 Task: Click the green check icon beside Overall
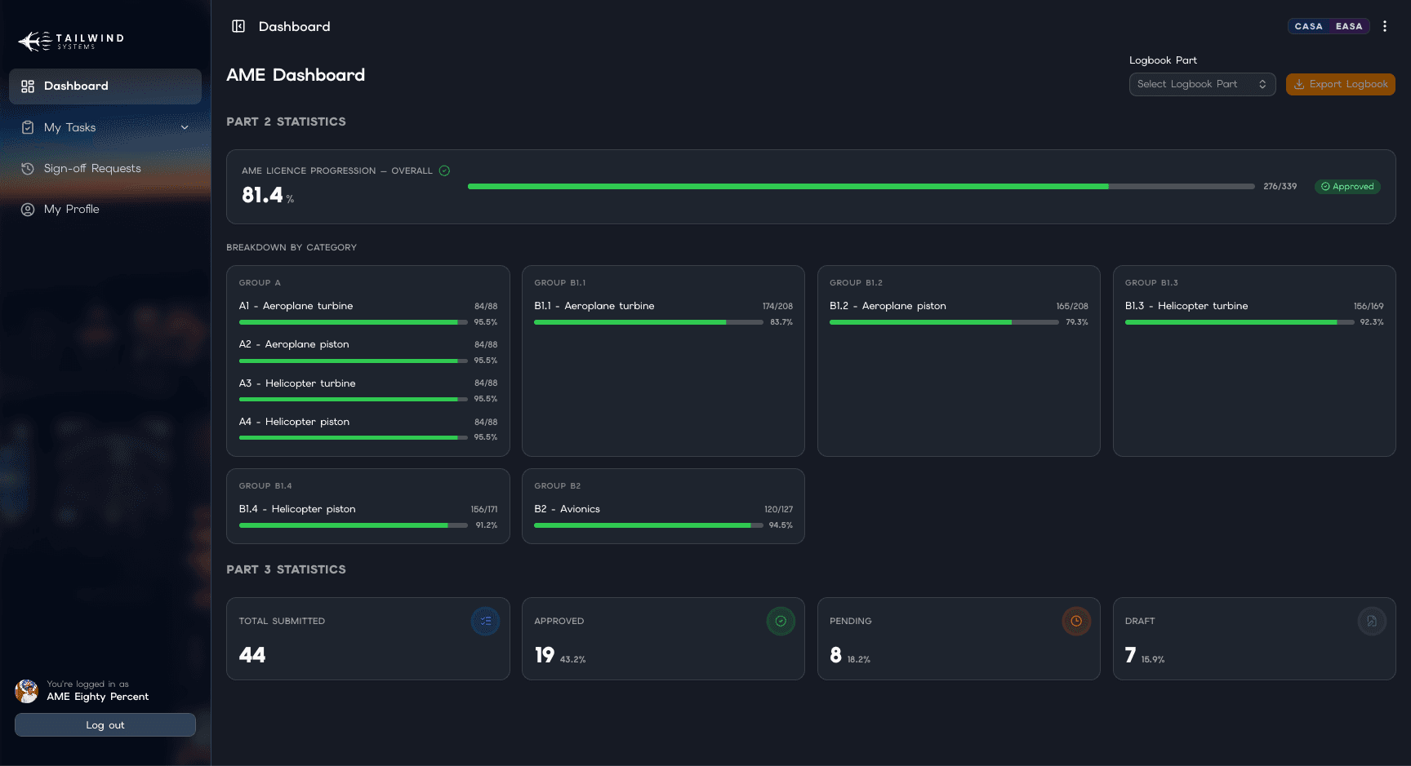click(444, 170)
